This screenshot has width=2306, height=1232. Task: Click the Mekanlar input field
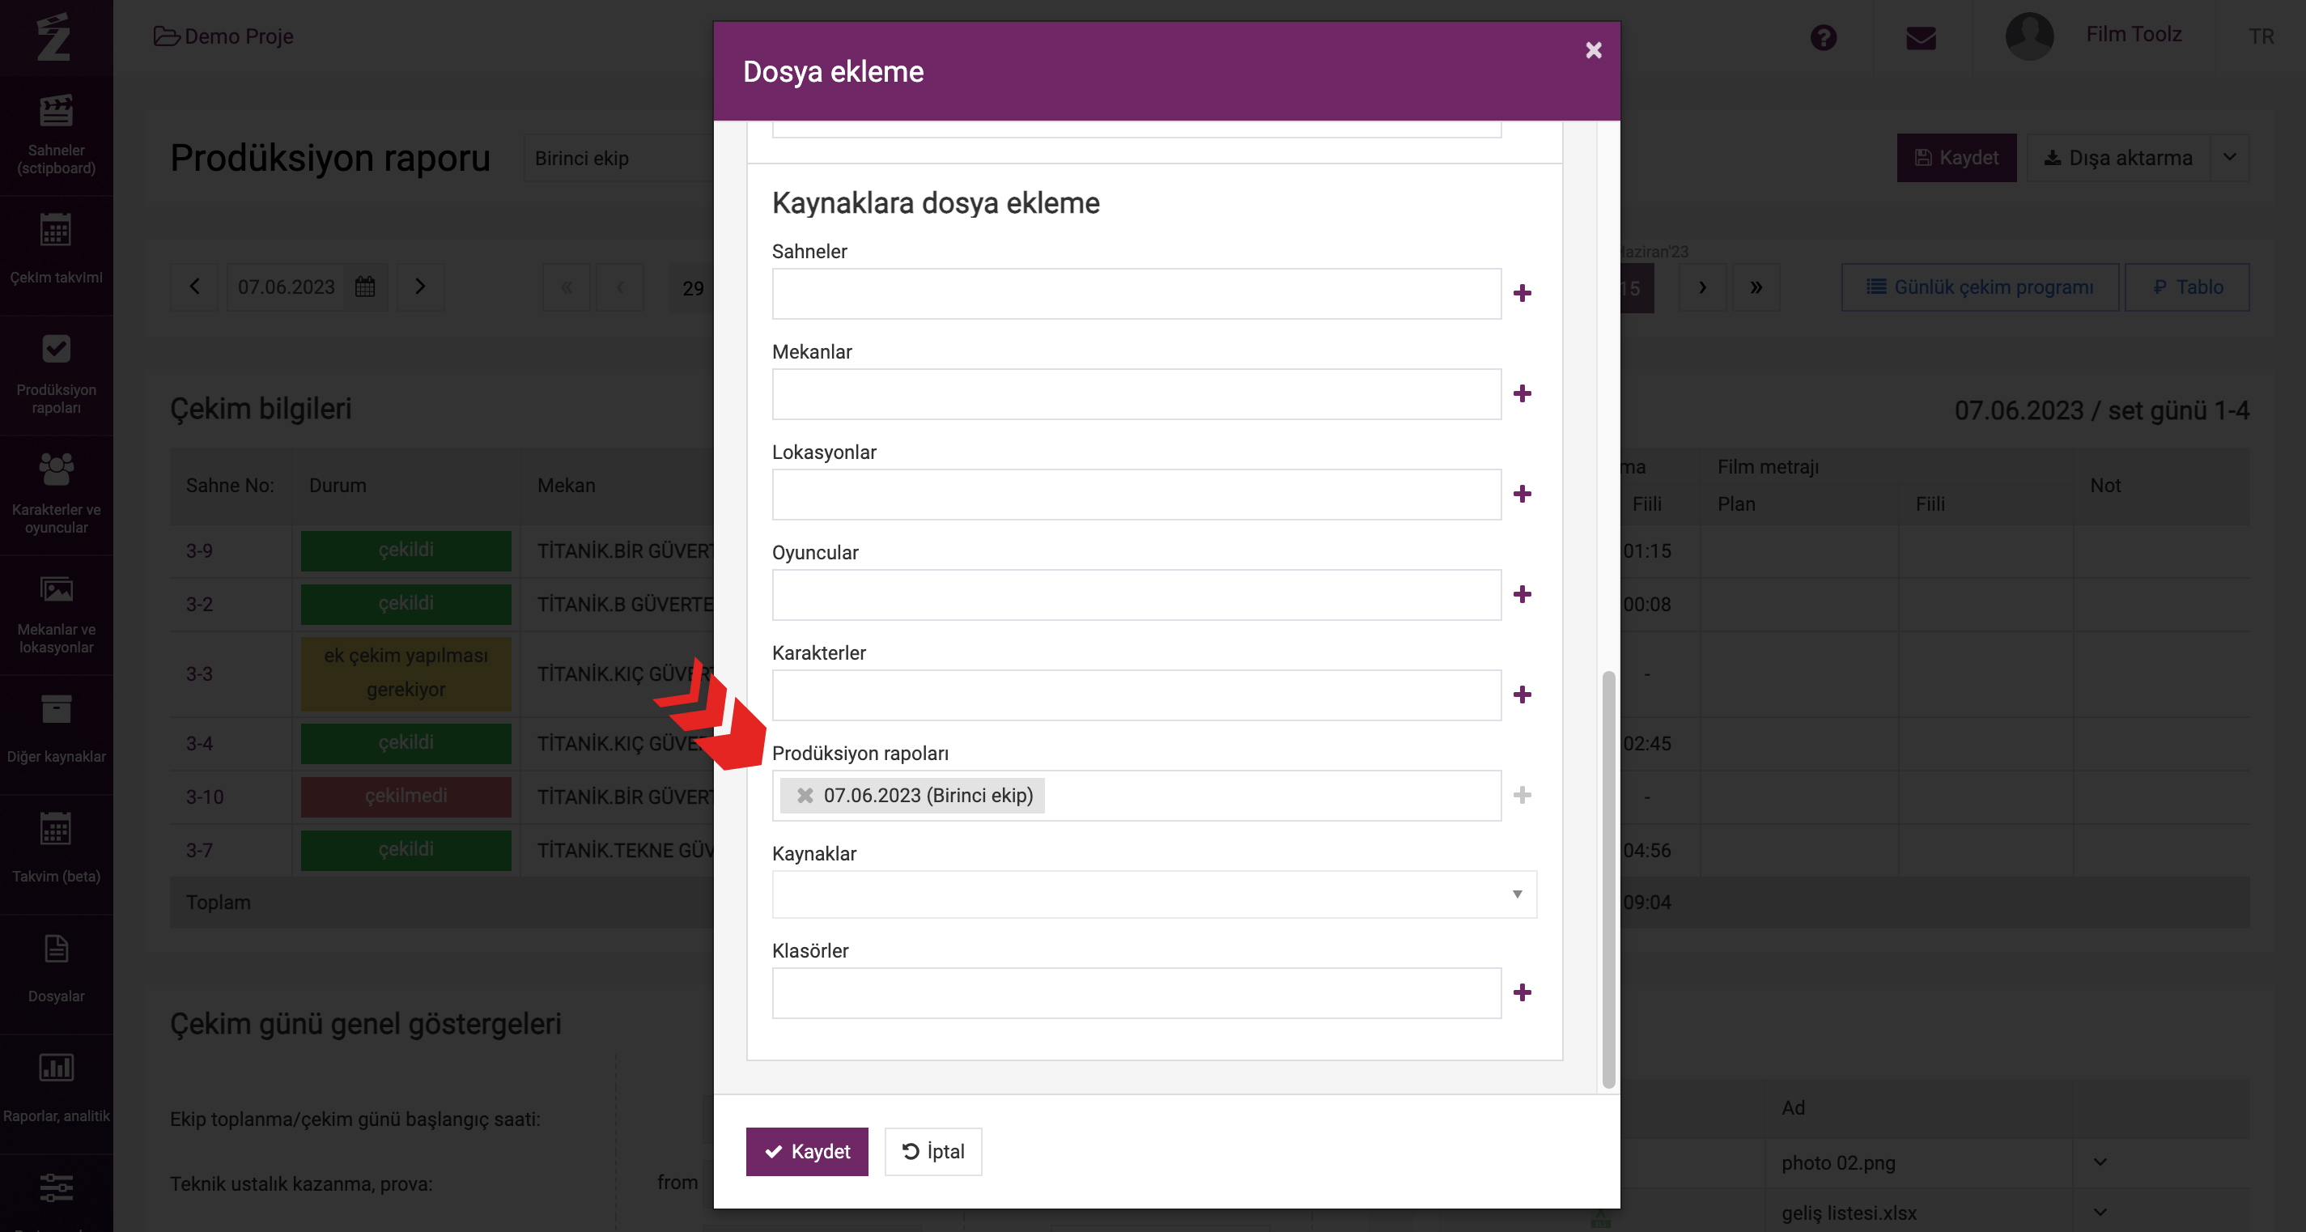click(x=1136, y=394)
